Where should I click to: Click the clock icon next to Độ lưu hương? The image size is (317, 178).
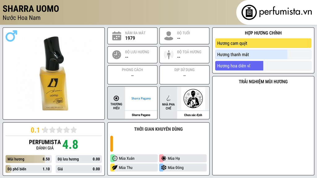tap(117, 55)
